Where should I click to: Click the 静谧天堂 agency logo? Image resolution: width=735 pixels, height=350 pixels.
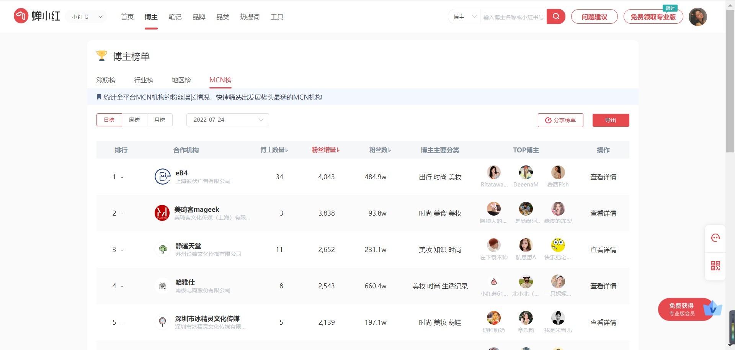pos(162,249)
